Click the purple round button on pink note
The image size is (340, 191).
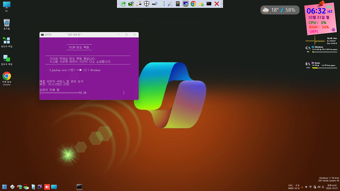(333, 30)
